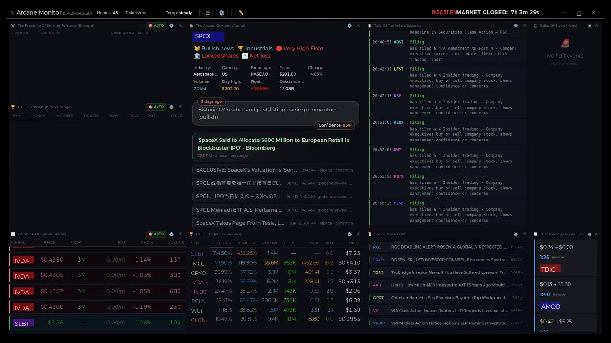Open global settings gear in the top bar
Viewport: 611px width, 343px height.
pyautogui.click(x=221, y=13)
